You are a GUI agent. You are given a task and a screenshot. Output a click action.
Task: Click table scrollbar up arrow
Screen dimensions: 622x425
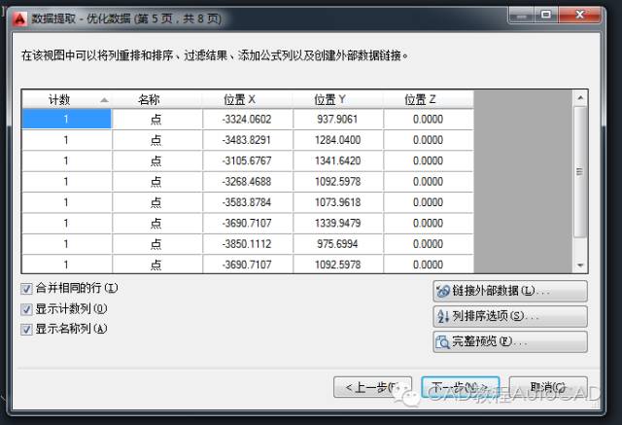(x=580, y=98)
